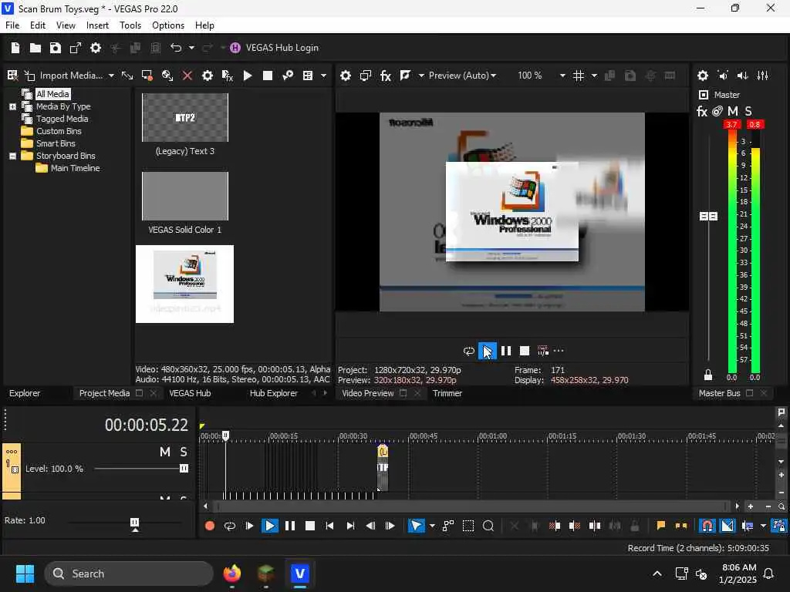Open the Master FX button
Image resolution: width=790 pixels, height=592 pixels.
click(x=702, y=111)
